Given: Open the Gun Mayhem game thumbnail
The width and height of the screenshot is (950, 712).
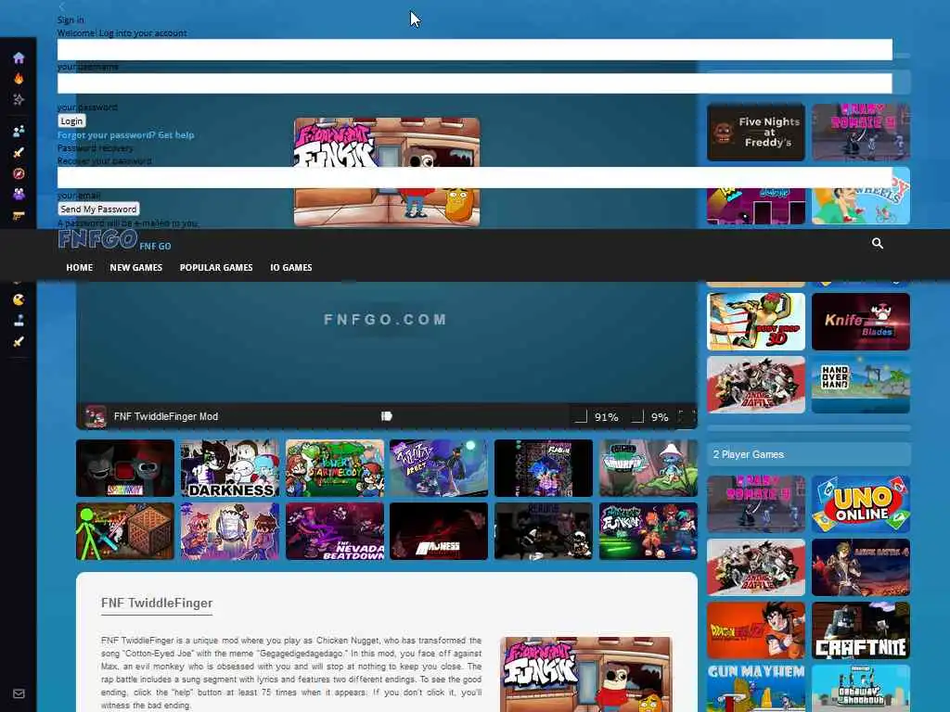Looking at the screenshot, I should [x=755, y=689].
